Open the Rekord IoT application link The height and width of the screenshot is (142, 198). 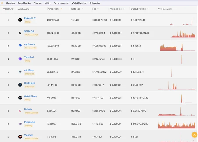30,18
